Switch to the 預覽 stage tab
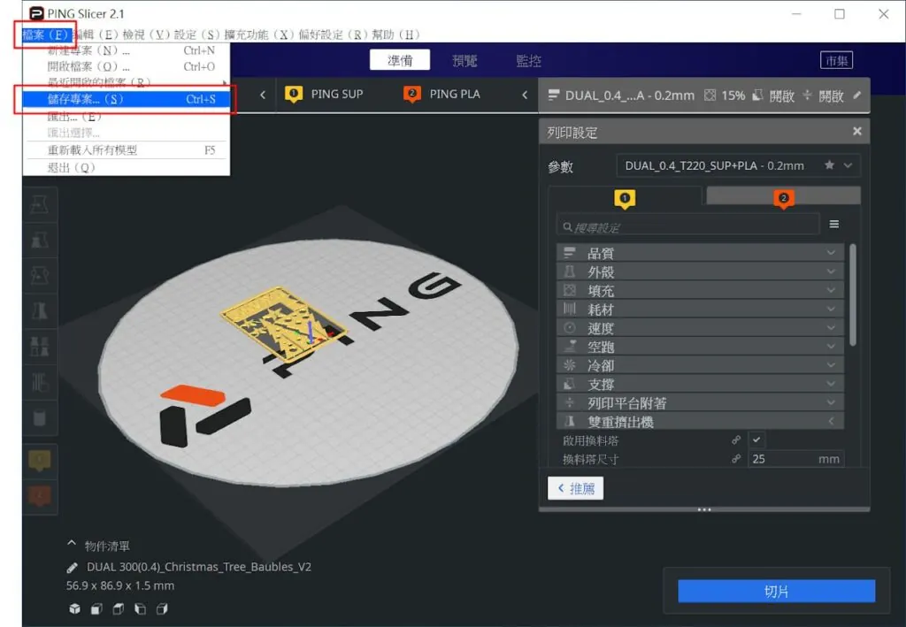Image resolution: width=906 pixels, height=627 pixels. point(465,60)
